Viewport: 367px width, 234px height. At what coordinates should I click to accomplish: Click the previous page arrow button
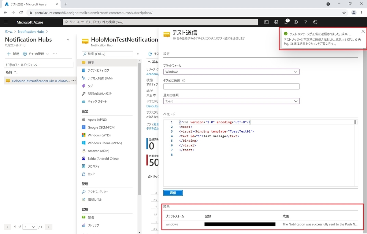8,227
